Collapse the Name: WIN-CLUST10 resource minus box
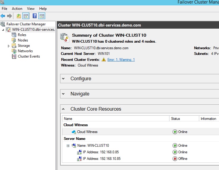Viewport: 219px width, 170px height. click(x=68, y=146)
